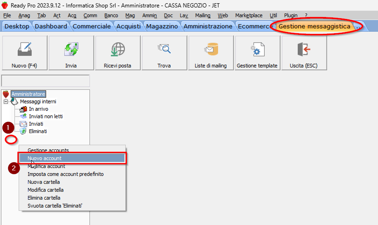Click the In arrivo mailbox icon
This screenshot has width=378, height=225.
click(23, 109)
